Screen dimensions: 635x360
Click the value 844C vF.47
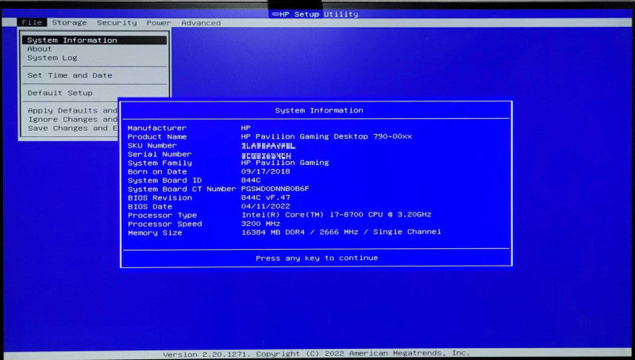(x=266, y=197)
